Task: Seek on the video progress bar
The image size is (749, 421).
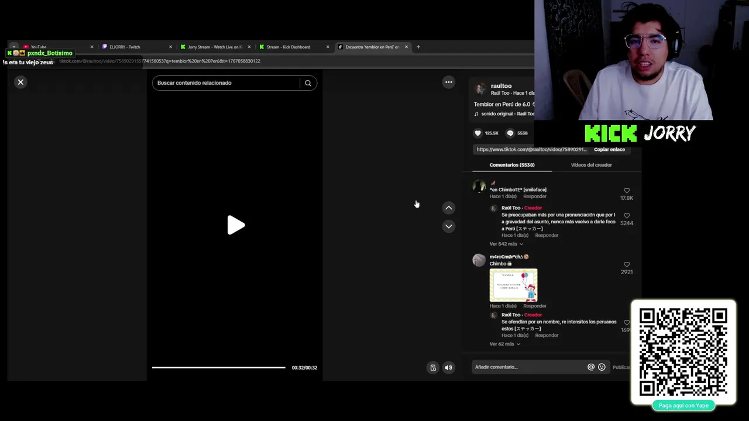Action: [x=219, y=368]
